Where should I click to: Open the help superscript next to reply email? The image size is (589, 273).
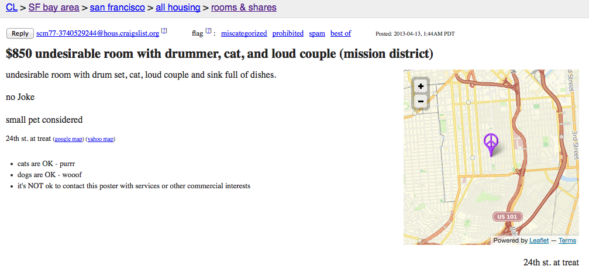tap(164, 30)
